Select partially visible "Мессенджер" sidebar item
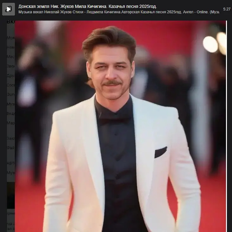This screenshot has width=232, height=232. [10, 57]
